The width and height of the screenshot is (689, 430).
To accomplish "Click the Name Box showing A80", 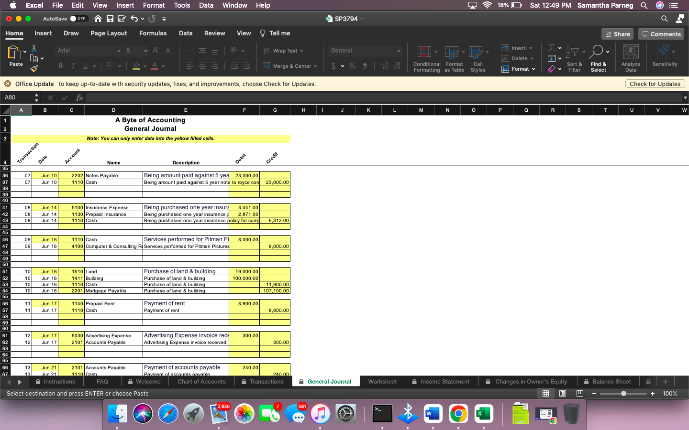I will (18, 97).
